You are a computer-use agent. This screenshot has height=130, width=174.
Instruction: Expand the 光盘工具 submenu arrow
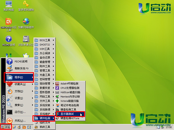click(53, 75)
